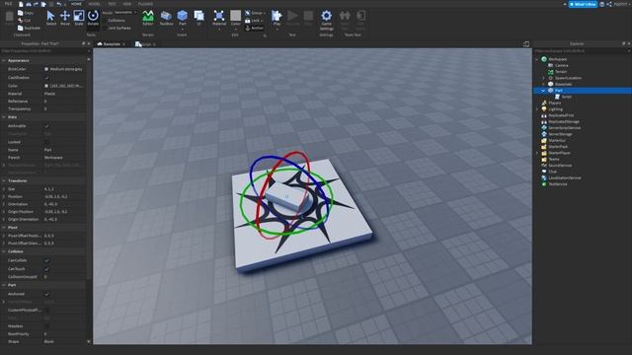632x355 pixels.
Task: Expand the Size property row
Action: (x=4, y=188)
